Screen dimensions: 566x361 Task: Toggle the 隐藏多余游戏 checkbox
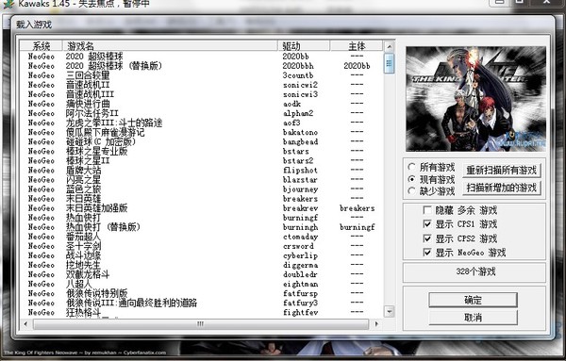[427, 210]
